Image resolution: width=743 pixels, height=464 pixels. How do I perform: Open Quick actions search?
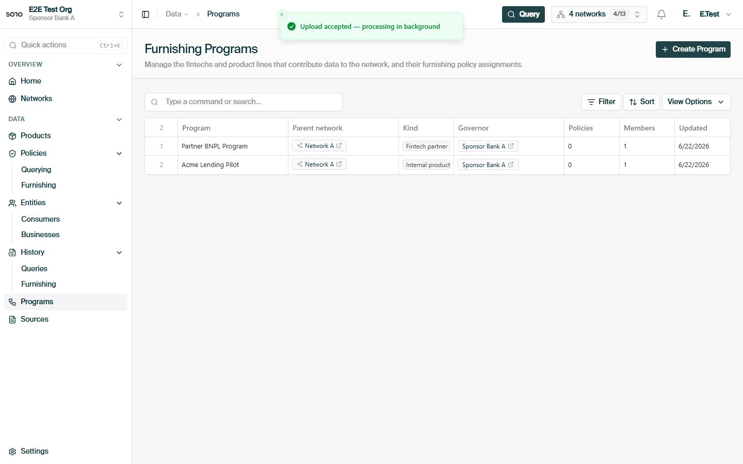tap(66, 45)
